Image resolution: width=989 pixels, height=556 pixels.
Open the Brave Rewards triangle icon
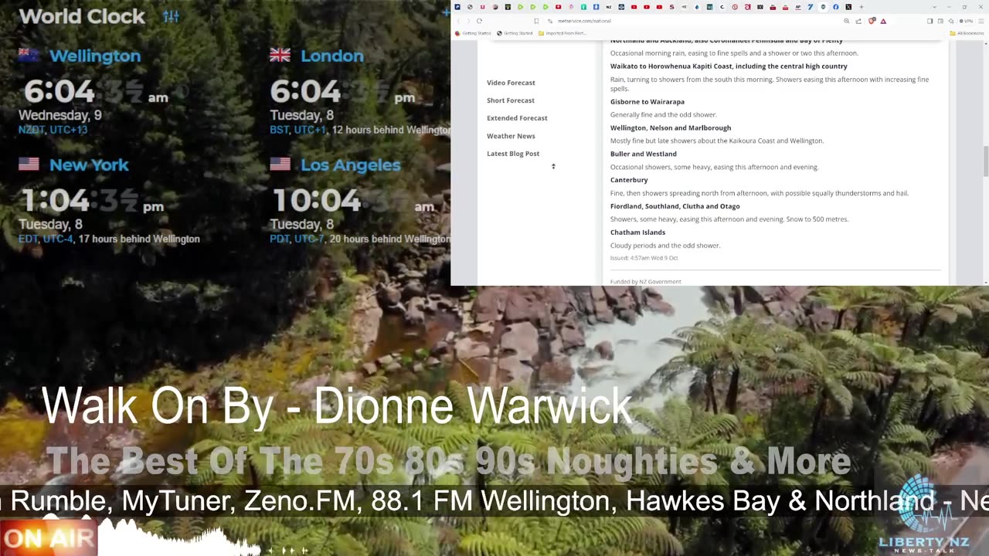coord(883,21)
